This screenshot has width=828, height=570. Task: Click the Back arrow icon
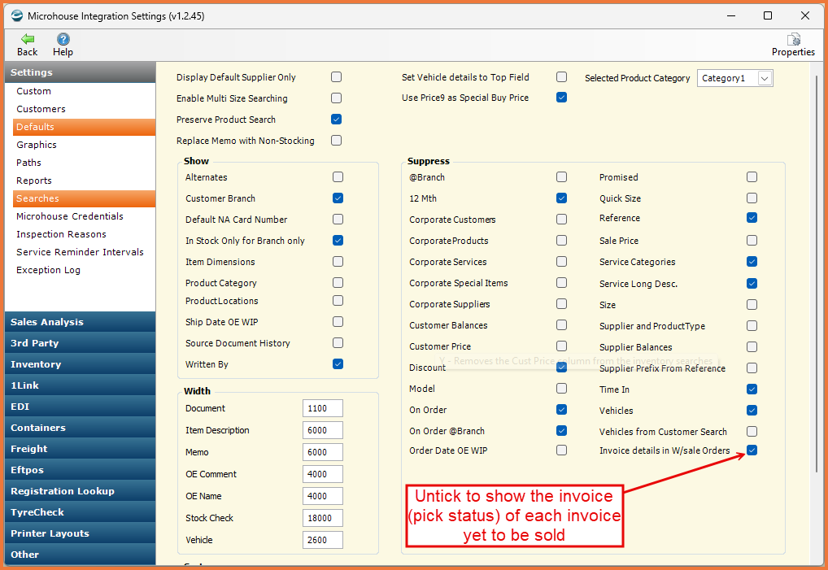click(28, 39)
